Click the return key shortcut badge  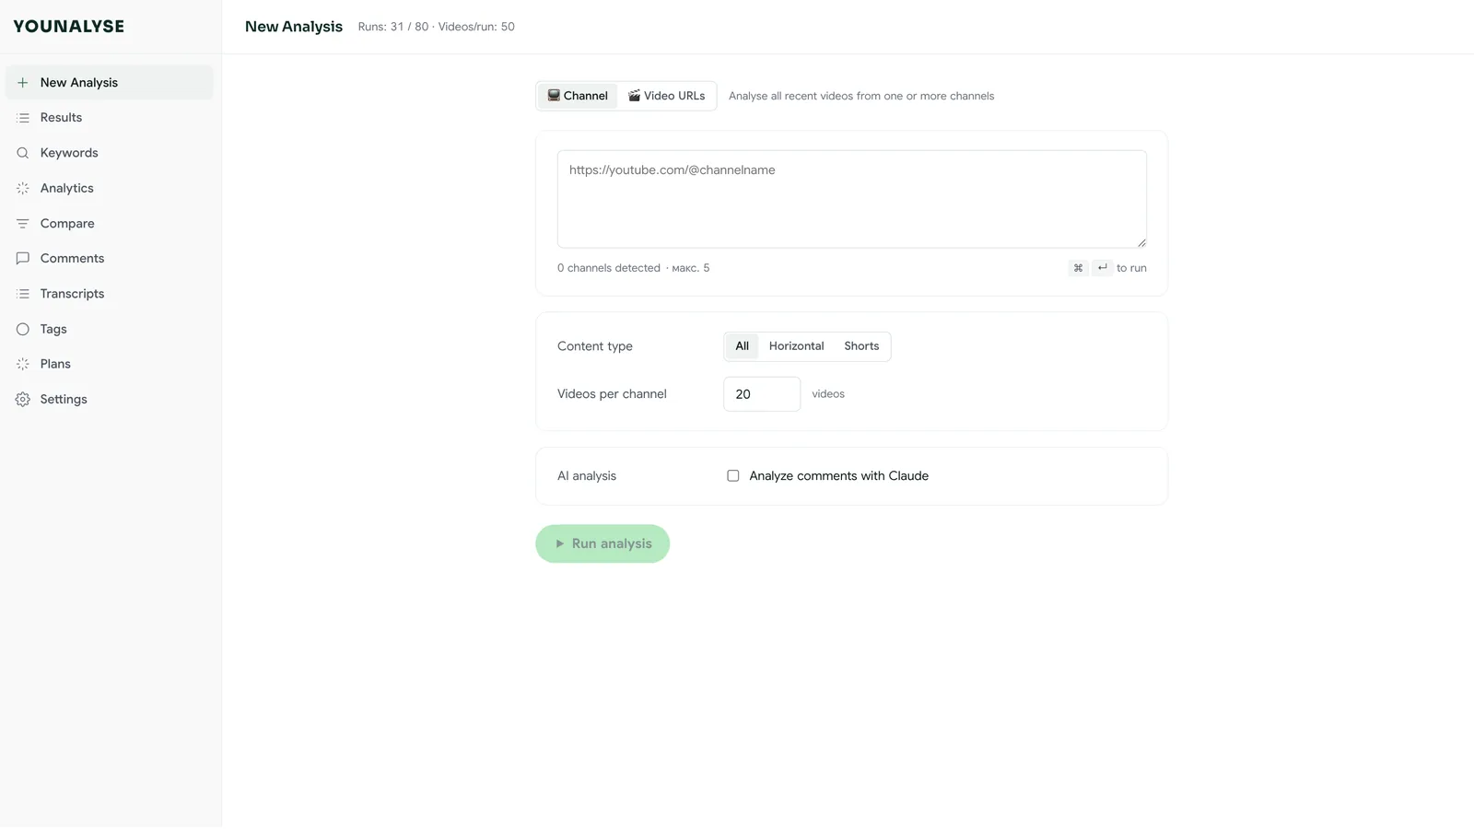(1102, 268)
